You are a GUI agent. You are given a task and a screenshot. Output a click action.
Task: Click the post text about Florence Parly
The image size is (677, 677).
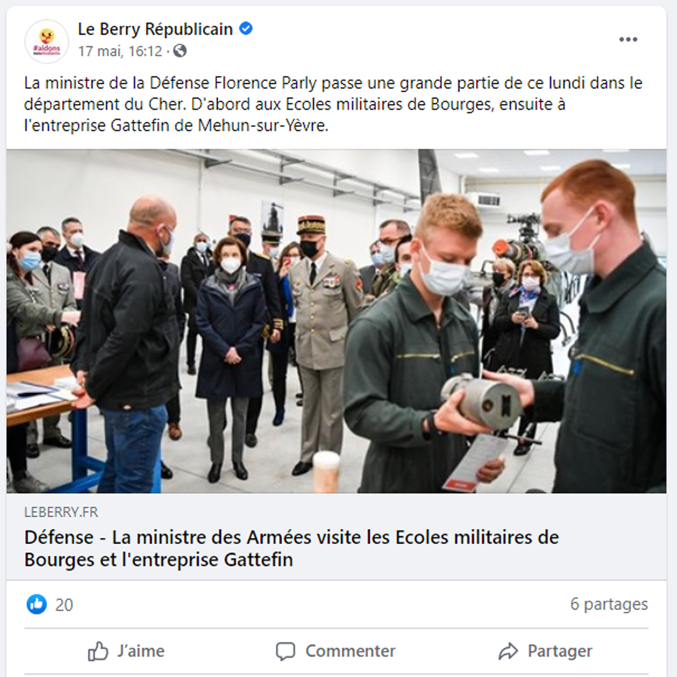click(x=333, y=104)
